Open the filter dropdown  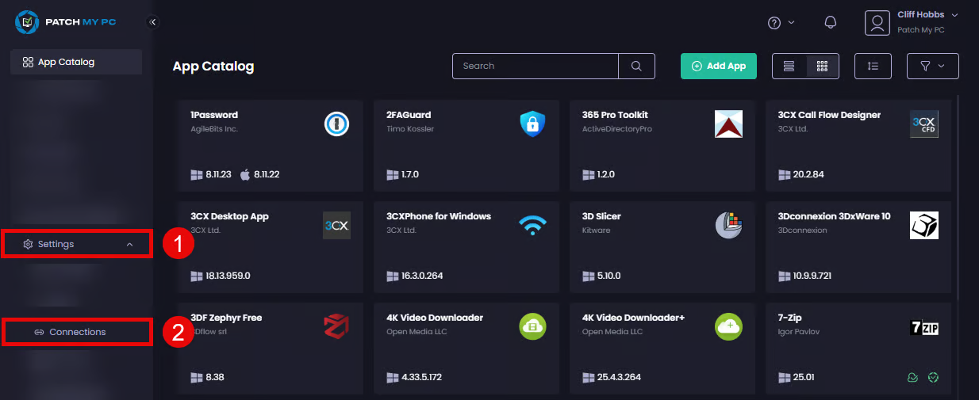[932, 67]
